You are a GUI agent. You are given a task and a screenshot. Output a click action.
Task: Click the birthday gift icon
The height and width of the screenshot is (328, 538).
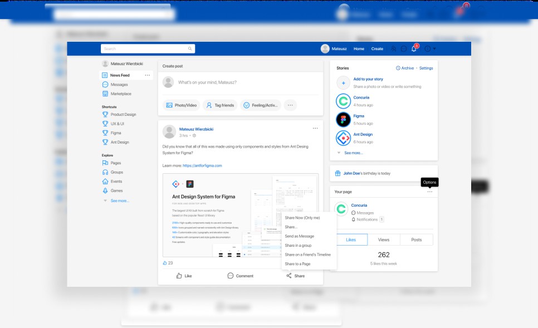(338, 173)
